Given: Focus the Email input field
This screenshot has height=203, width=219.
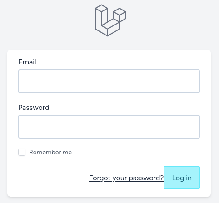Looking at the screenshot, I should [x=109, y=81].
